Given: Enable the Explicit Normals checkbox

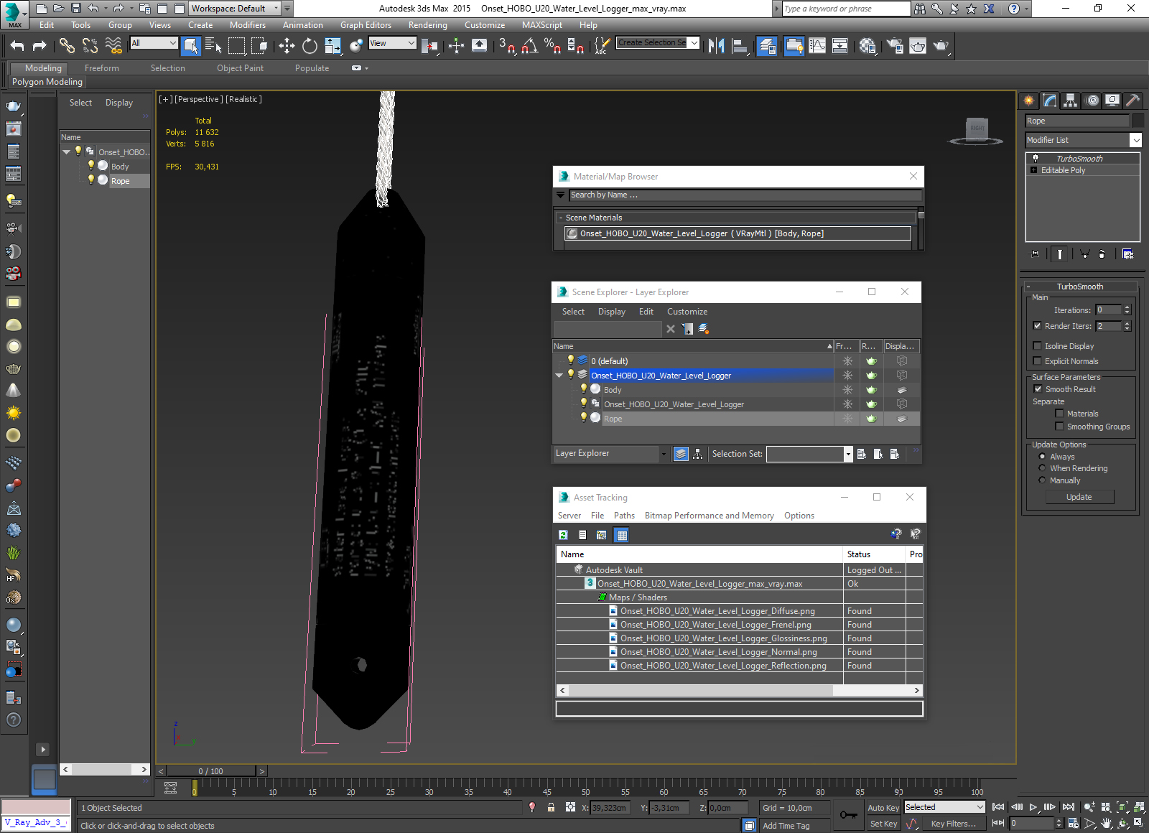Looking at the screenshot, I should [1037, 361].
